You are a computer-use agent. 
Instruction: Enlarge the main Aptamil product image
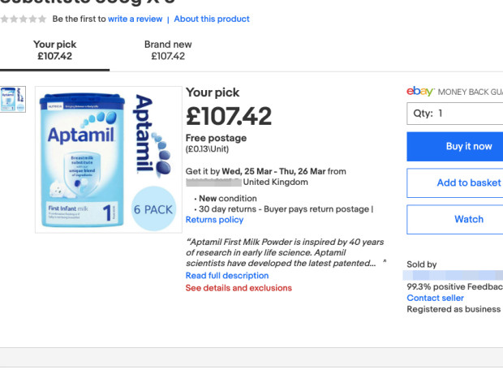pyautogui.click(x=108, y=160)
